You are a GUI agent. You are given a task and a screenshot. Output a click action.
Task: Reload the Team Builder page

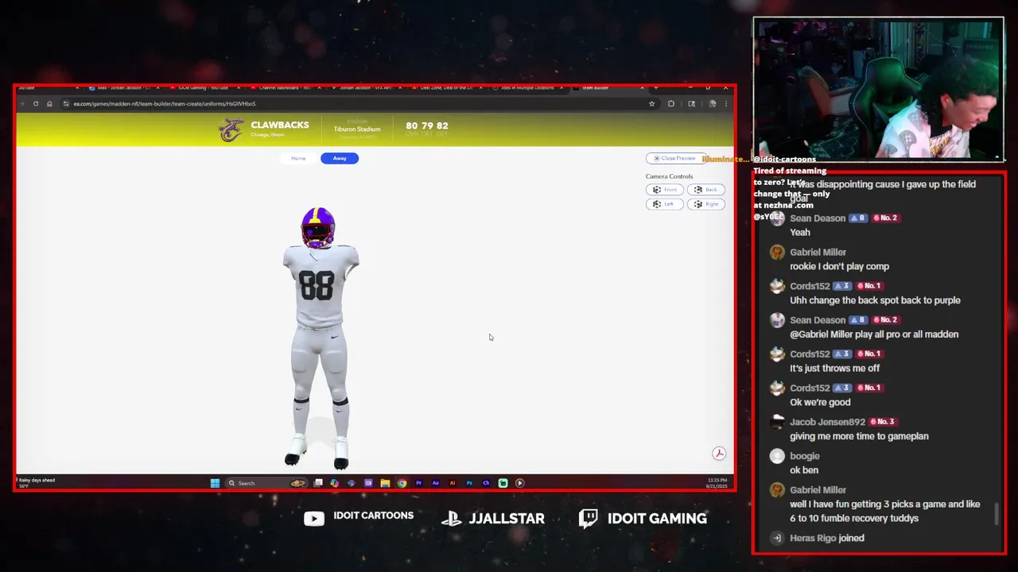click(36, 103)
